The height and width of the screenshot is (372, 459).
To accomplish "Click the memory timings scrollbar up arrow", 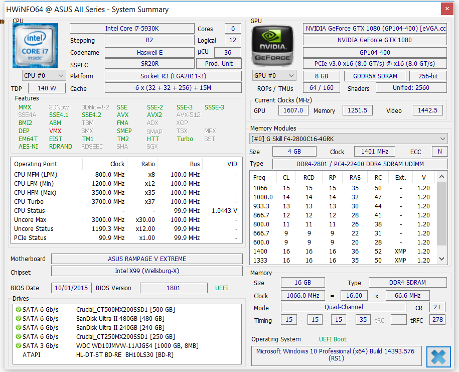I will (x=442, y=177).
